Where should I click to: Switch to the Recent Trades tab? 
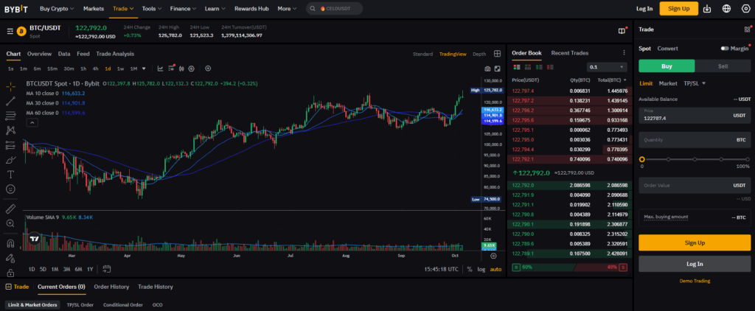pyautogui.click(x=570, y=53)
